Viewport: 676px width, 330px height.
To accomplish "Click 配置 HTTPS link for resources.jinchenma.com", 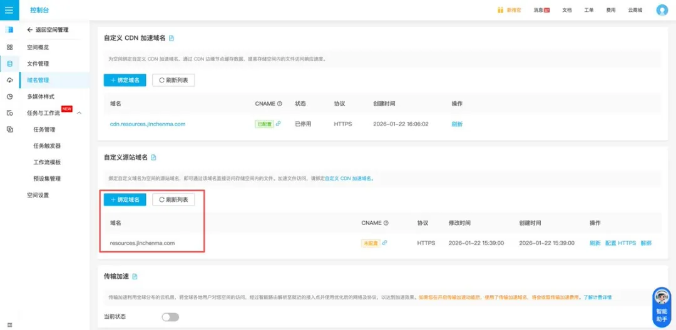I will click(x=620, y=242).
